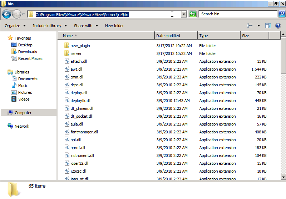Viewport: 286px width, 199px height.
Task: Click the large folder icon in details pane
Action: pyautogui.click(x=13, y=189)
